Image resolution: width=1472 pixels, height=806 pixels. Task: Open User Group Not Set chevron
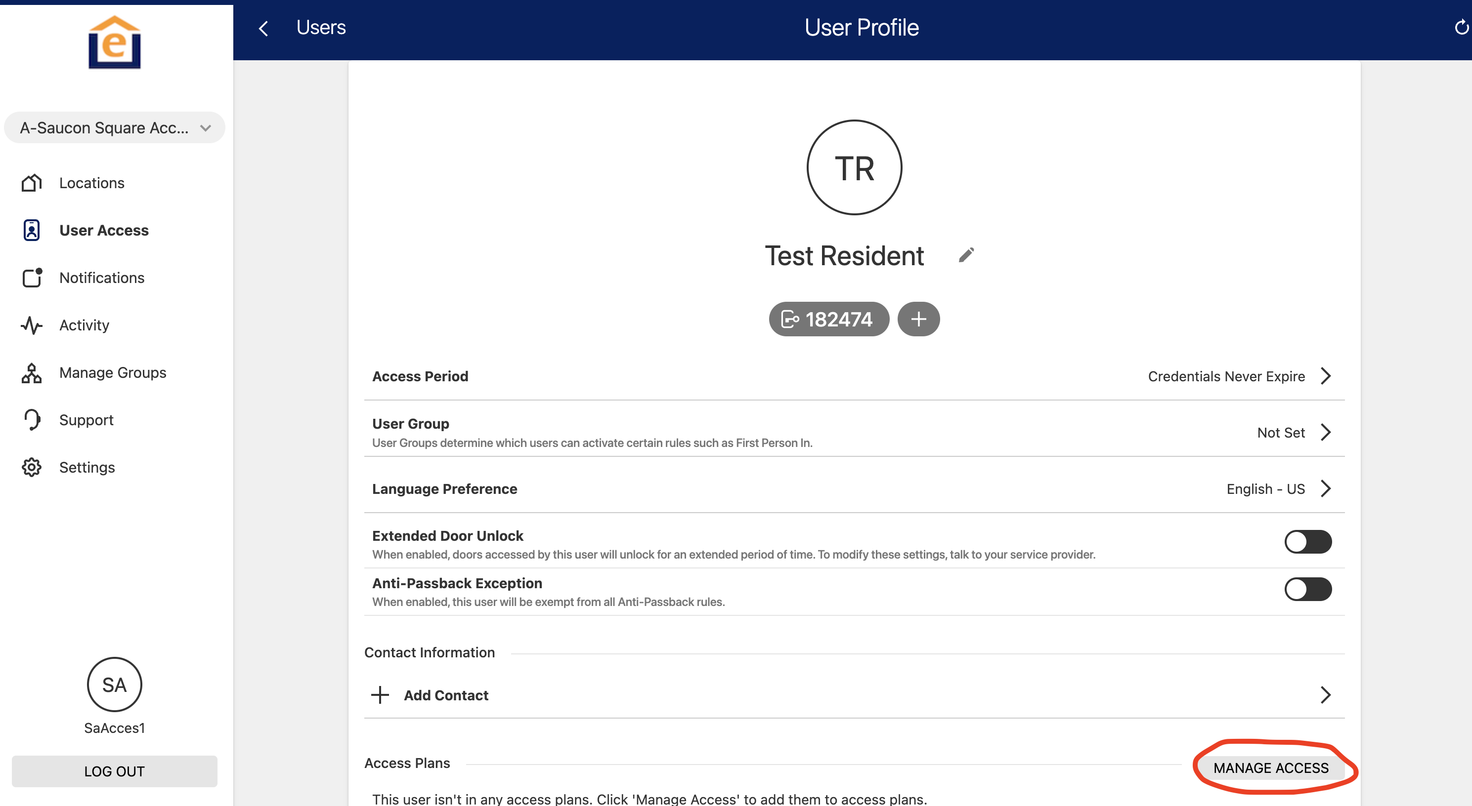coord(1326,433)
